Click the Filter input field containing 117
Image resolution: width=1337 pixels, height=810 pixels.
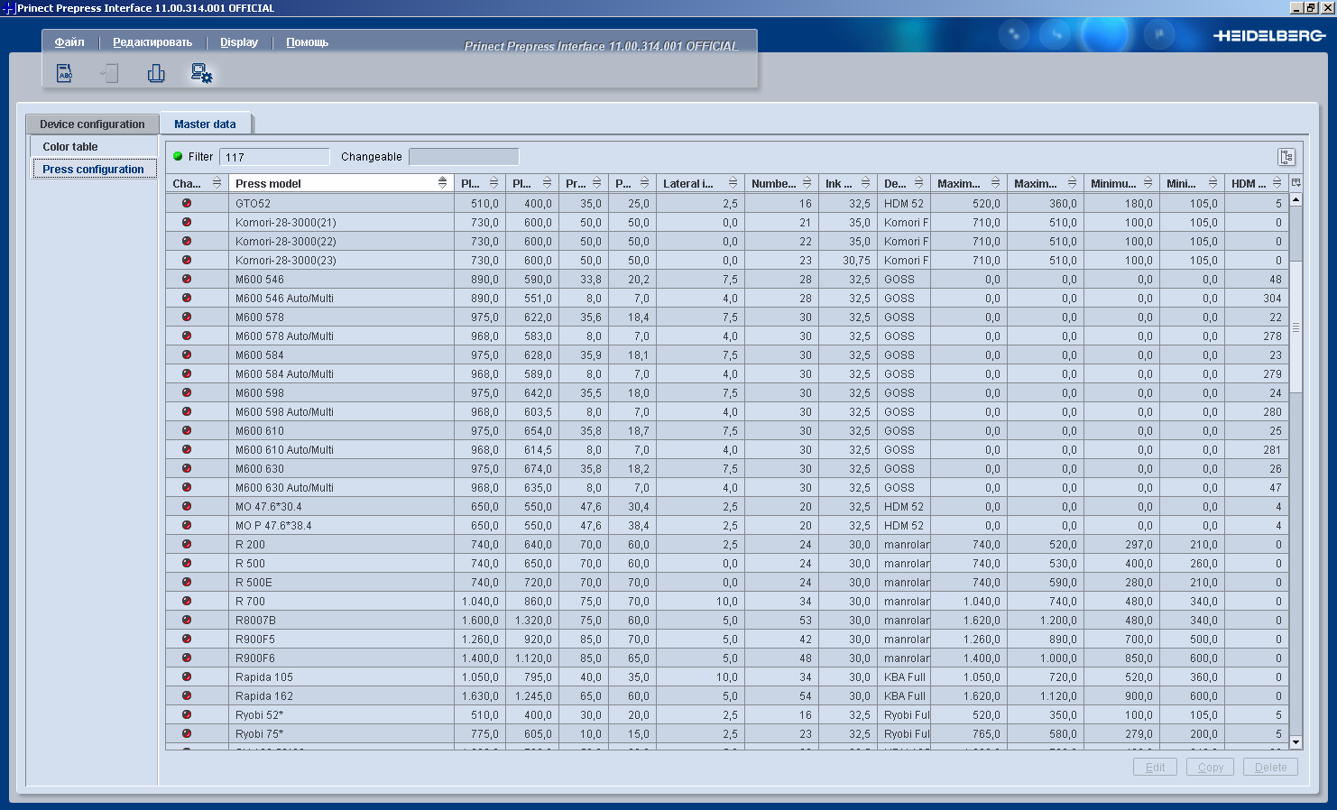tap(274, 157)
